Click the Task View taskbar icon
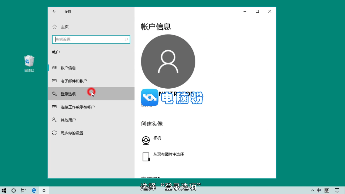The height and width of the screenshot is (194, 345). [23, 190]
